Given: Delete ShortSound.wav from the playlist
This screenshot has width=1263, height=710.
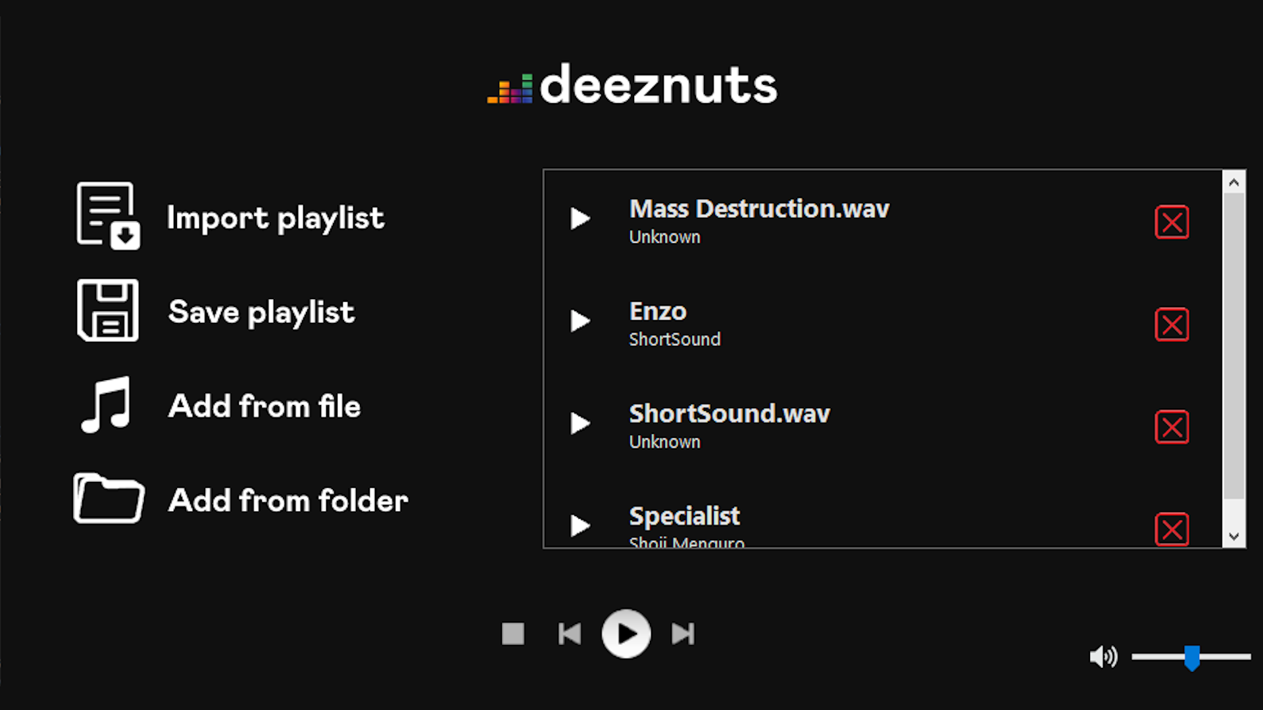Looking at the screenshot, I should pyautogui.click(x=1172, y=427).
